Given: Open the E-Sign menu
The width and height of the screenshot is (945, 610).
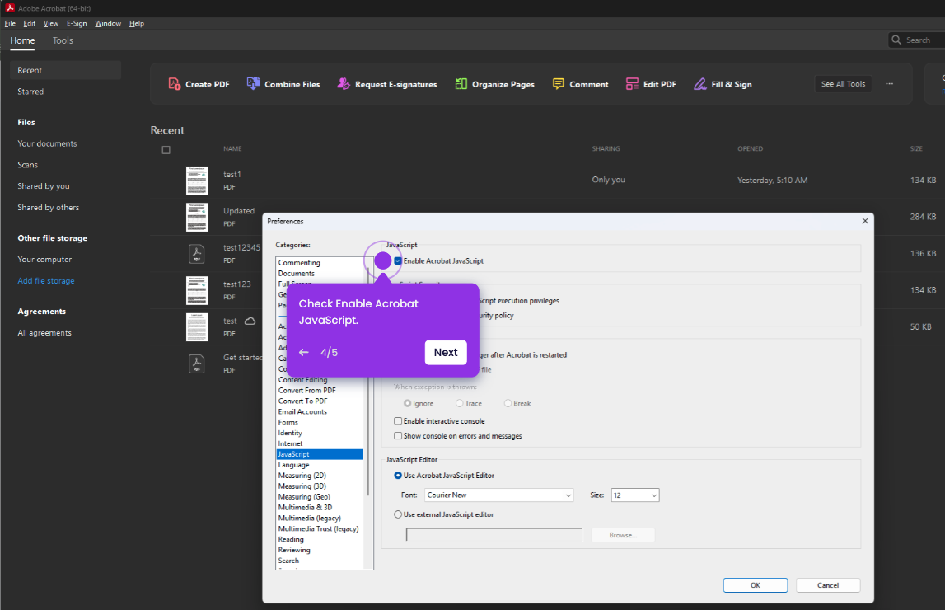Looking at the screenshot, I should click(x=77, y=24).
